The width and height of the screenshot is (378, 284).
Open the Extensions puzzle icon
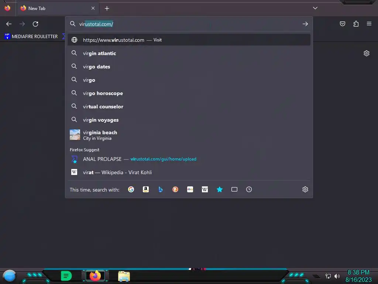coord(356,24)
